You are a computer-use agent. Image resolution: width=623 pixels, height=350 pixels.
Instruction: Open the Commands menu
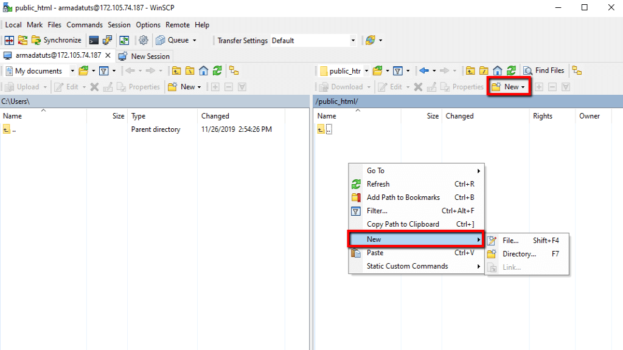pyautogui.click(x=85, y=24)
